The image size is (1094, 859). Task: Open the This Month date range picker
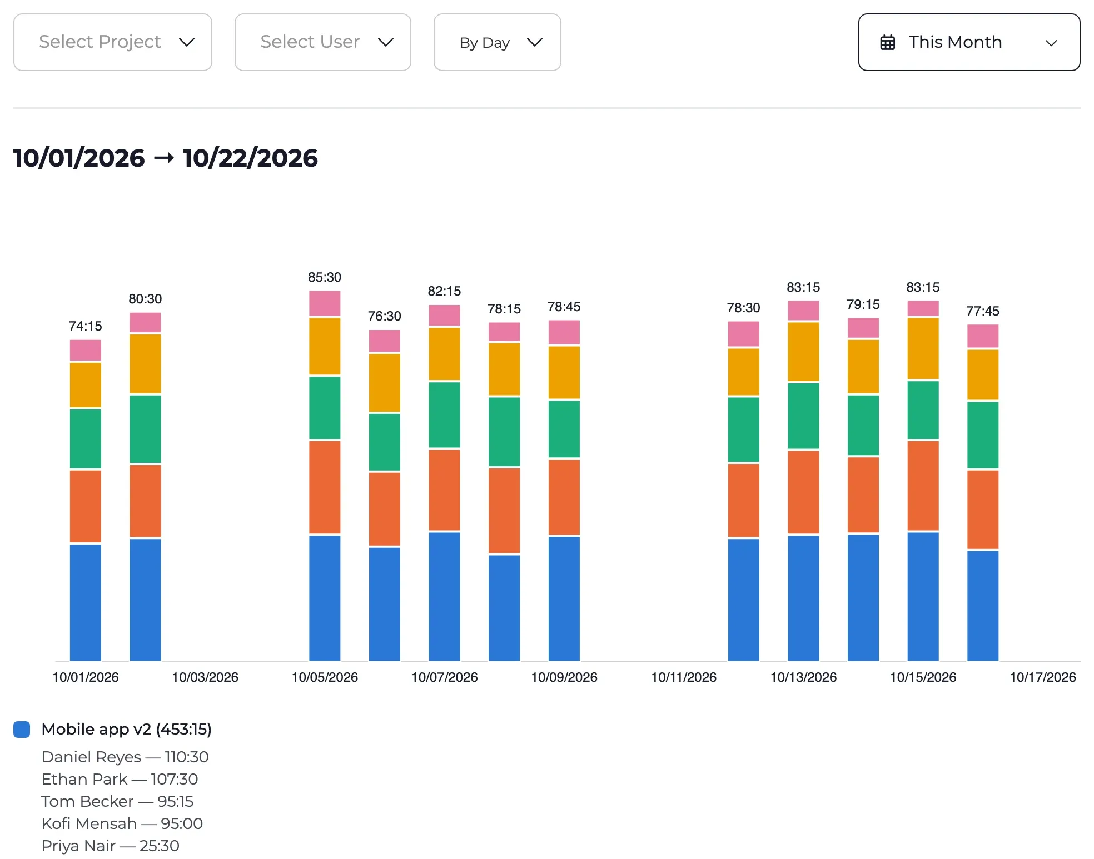click(x=969, y=42)
